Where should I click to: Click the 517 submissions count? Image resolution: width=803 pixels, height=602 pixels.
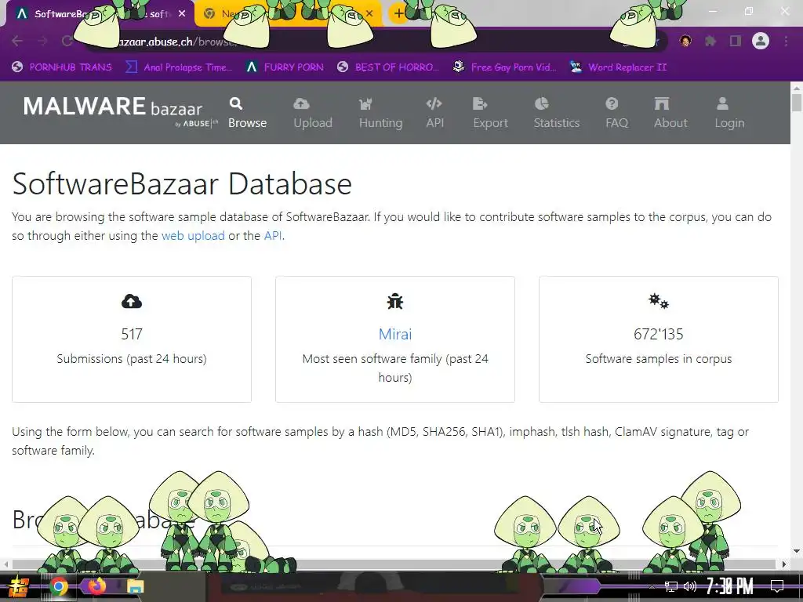(132, 334)
